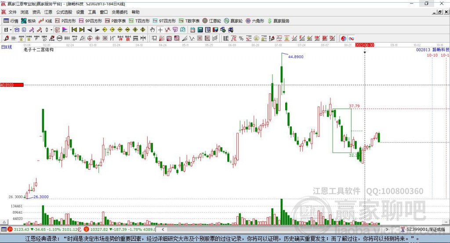Open the 六角形 hexagon tool

255,21
